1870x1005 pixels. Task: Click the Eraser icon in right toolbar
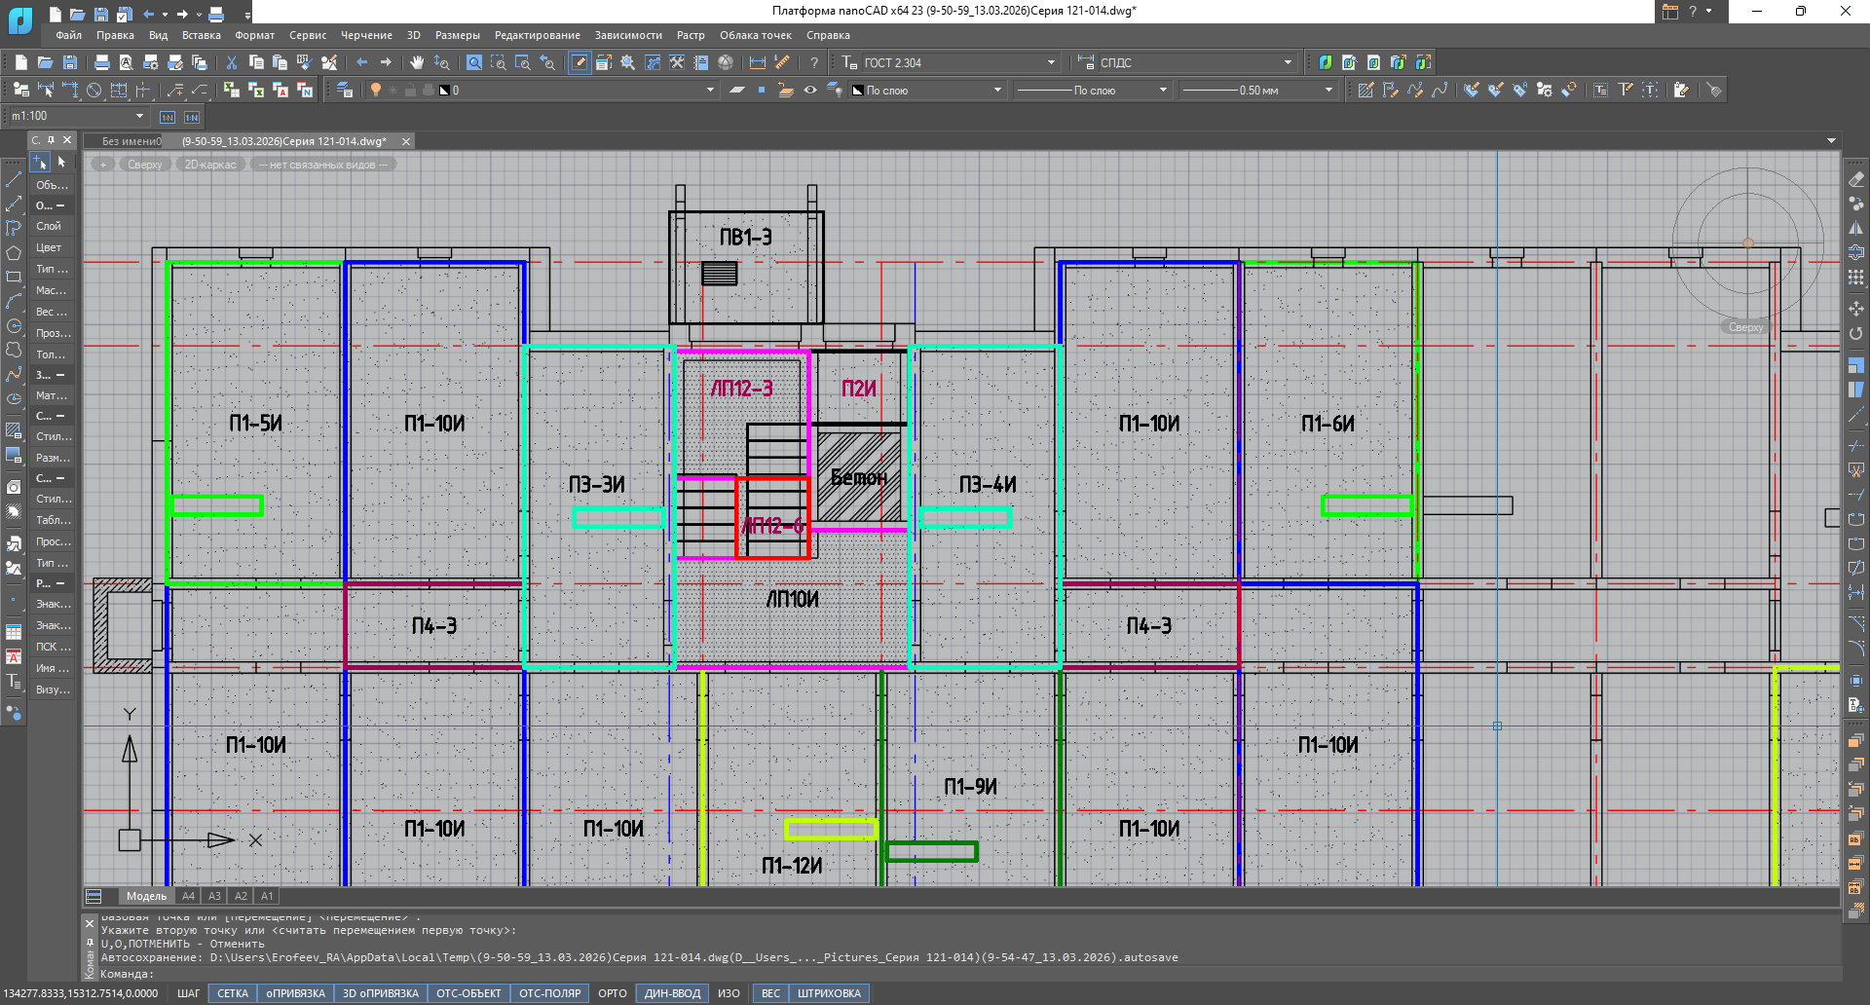(1856, 179)
